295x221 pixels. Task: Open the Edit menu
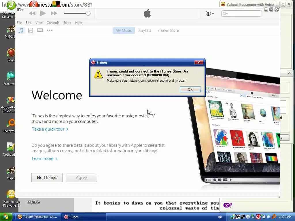[x=29, y=23]
